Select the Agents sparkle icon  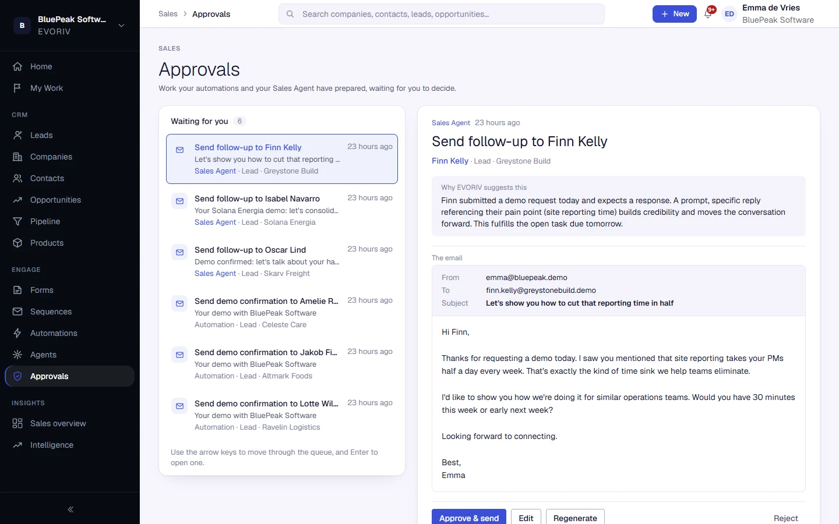[x=17, y=355]
